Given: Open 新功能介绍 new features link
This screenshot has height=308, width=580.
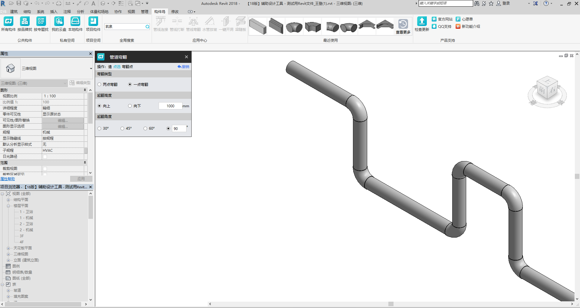Looking at the screenshot, I should [468, 26].
